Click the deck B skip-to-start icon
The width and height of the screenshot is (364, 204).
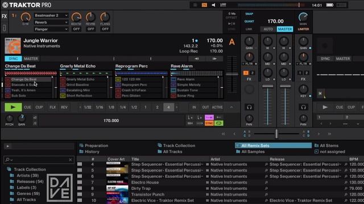coord(320,93)
